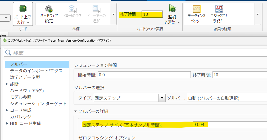The image size is (267, 140).
Task: Open the タイプ 固定ステップ dropdown
Action: coord(162,98)
